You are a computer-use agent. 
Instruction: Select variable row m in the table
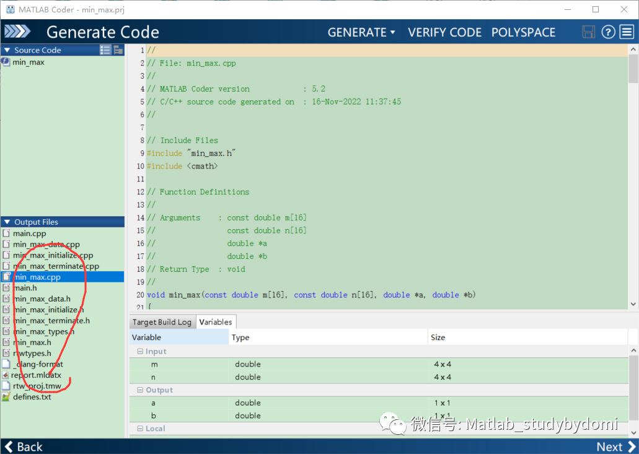379,364
